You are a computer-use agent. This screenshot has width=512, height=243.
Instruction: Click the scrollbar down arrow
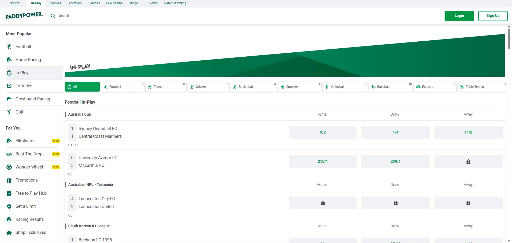pos(509,241)
